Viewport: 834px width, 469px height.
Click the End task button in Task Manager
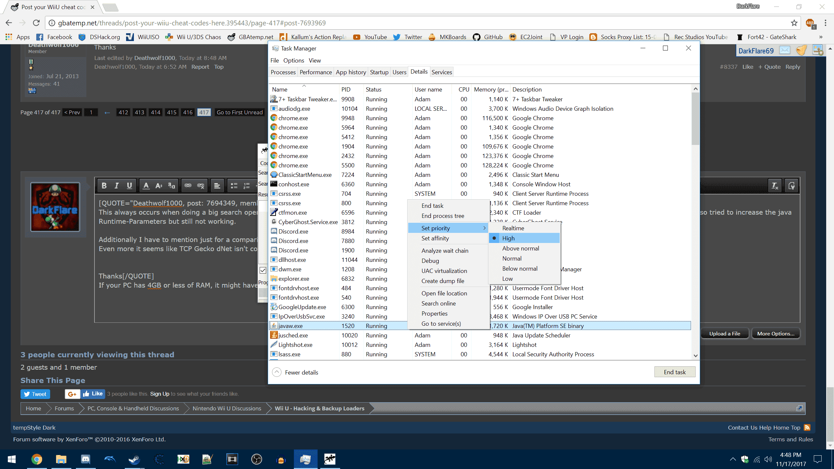coord(675,372)
